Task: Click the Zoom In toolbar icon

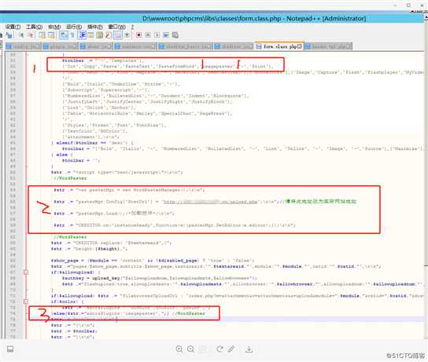Action: (21, 35)
